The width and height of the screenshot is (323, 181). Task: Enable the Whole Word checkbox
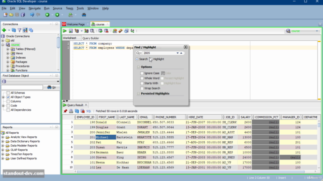(142, 78)
